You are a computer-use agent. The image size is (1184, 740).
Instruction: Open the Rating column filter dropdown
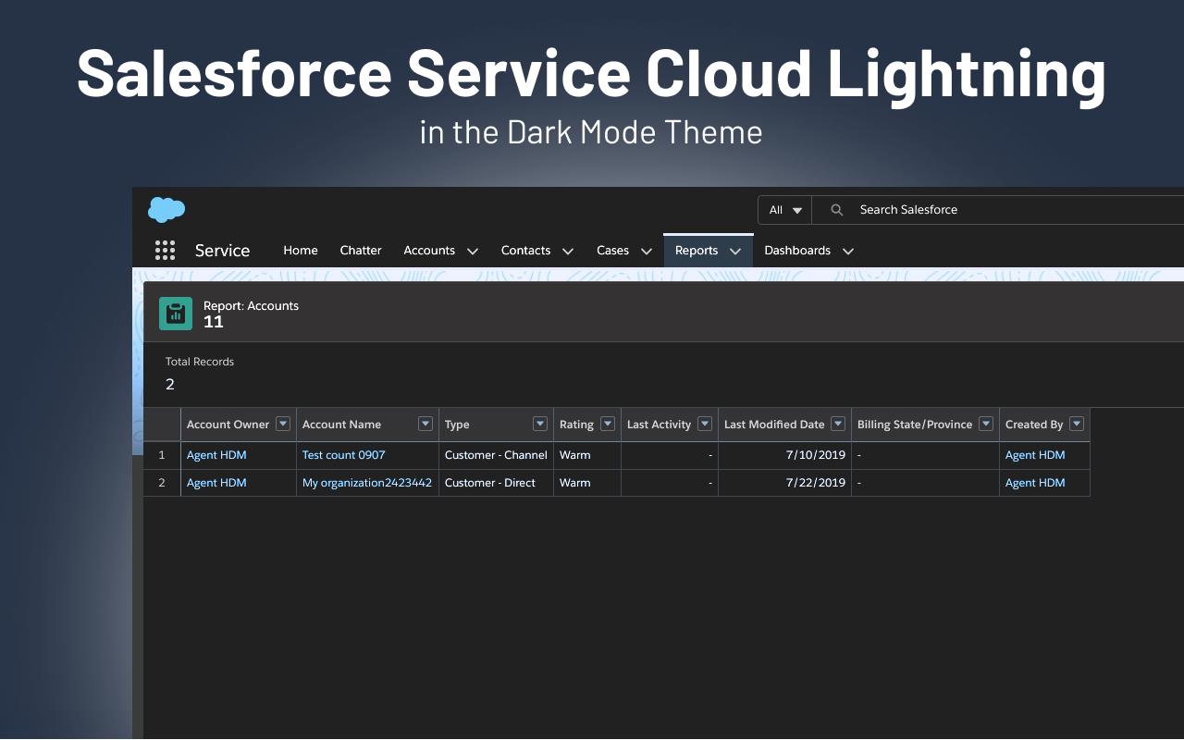[610, 424]
